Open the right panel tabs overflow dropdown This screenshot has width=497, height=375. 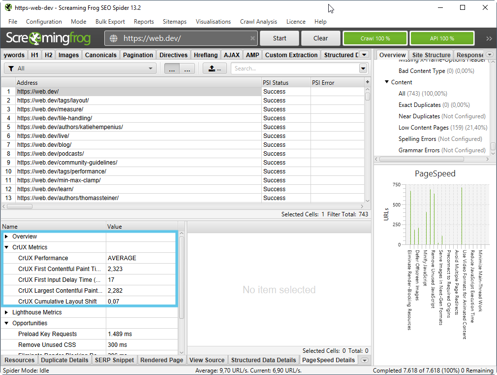tap(490, 55)
